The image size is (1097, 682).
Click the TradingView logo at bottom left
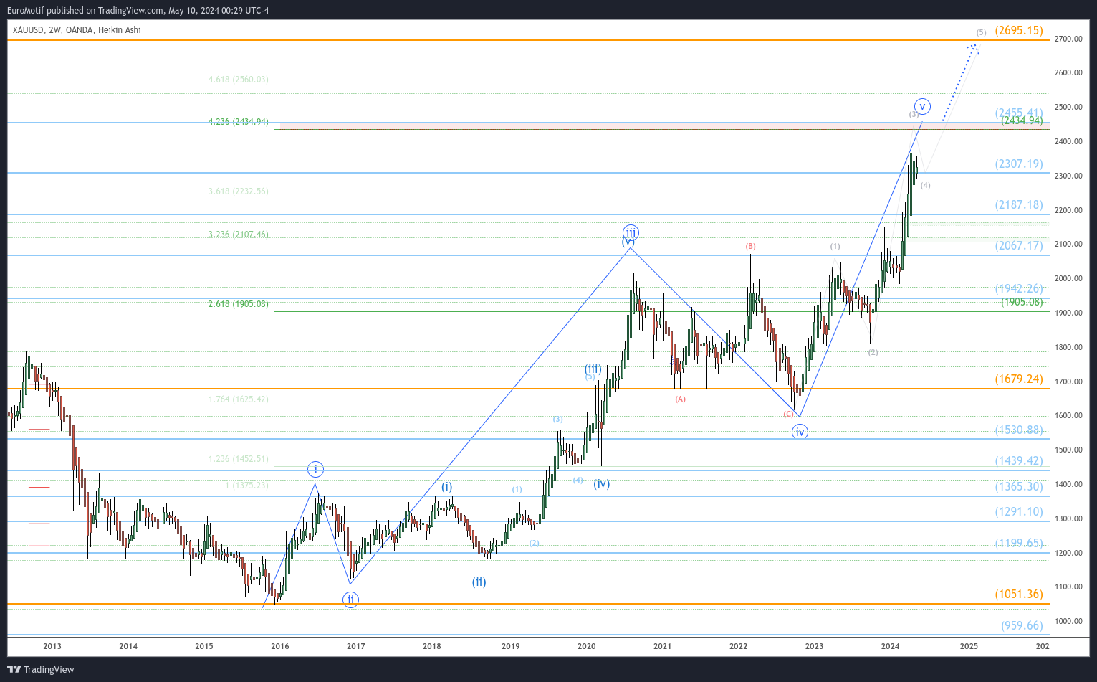tap(41, 669)
